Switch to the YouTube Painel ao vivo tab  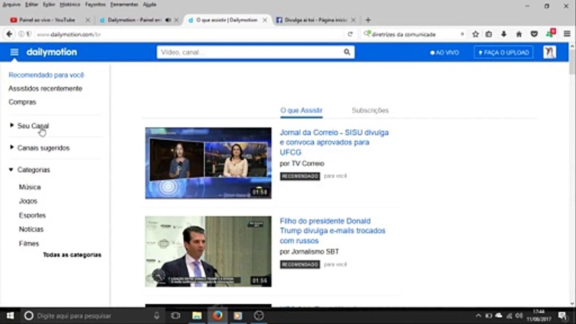(x=47, y=20)
